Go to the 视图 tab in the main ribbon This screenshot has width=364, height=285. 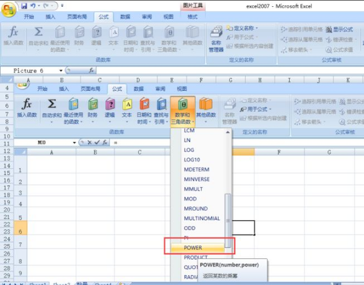click(168, 17)
